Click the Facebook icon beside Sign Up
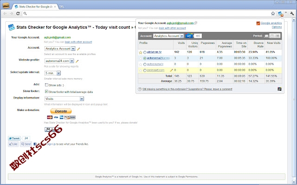Viewport: 297px width, 185px height. 35,144
